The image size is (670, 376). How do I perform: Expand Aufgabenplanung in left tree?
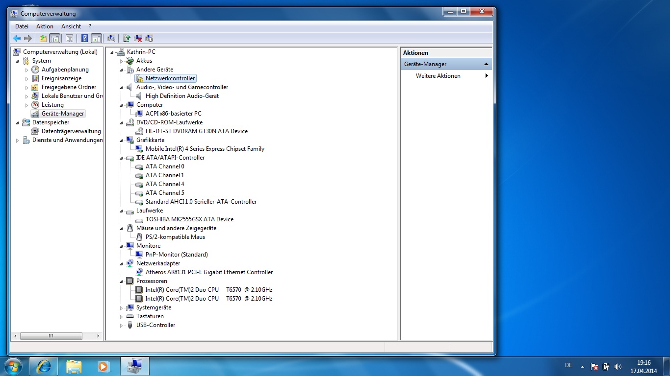pyautogui.click(x=27, y=70)
